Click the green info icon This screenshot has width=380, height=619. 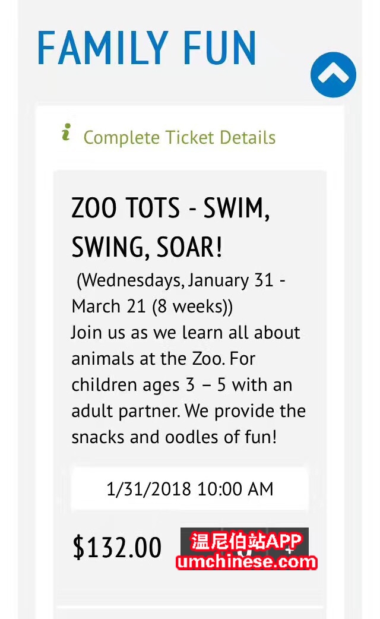click(66, 132)
